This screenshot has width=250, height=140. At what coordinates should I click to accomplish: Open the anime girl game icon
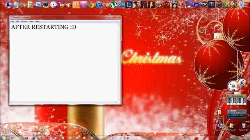coord(174,4)
